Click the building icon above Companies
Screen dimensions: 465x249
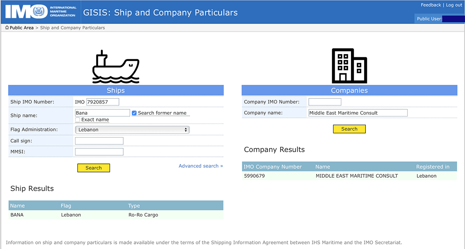click(x=349, y=66)
